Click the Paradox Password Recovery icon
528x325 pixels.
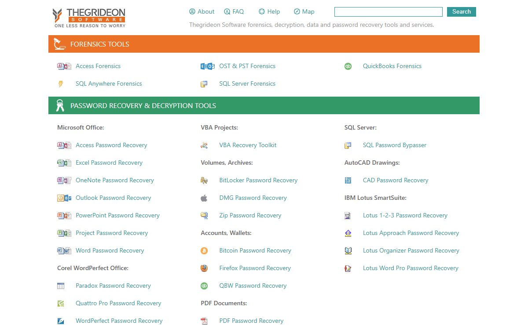[x=61, y=286]
